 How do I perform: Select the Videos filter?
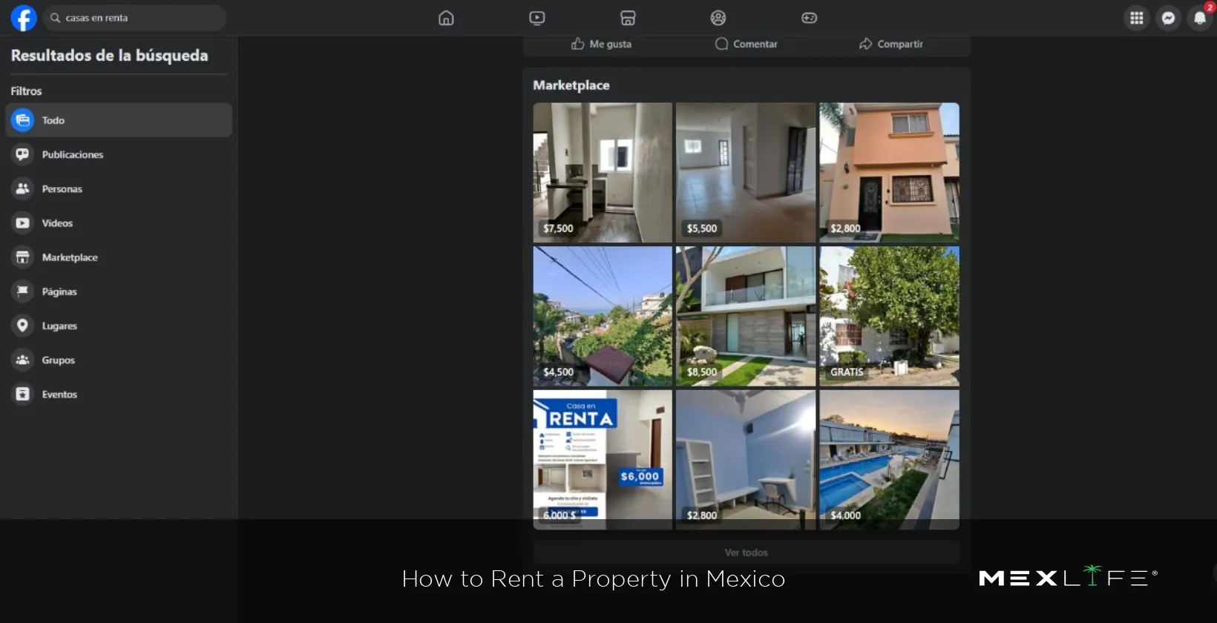(x=119, y=222)
